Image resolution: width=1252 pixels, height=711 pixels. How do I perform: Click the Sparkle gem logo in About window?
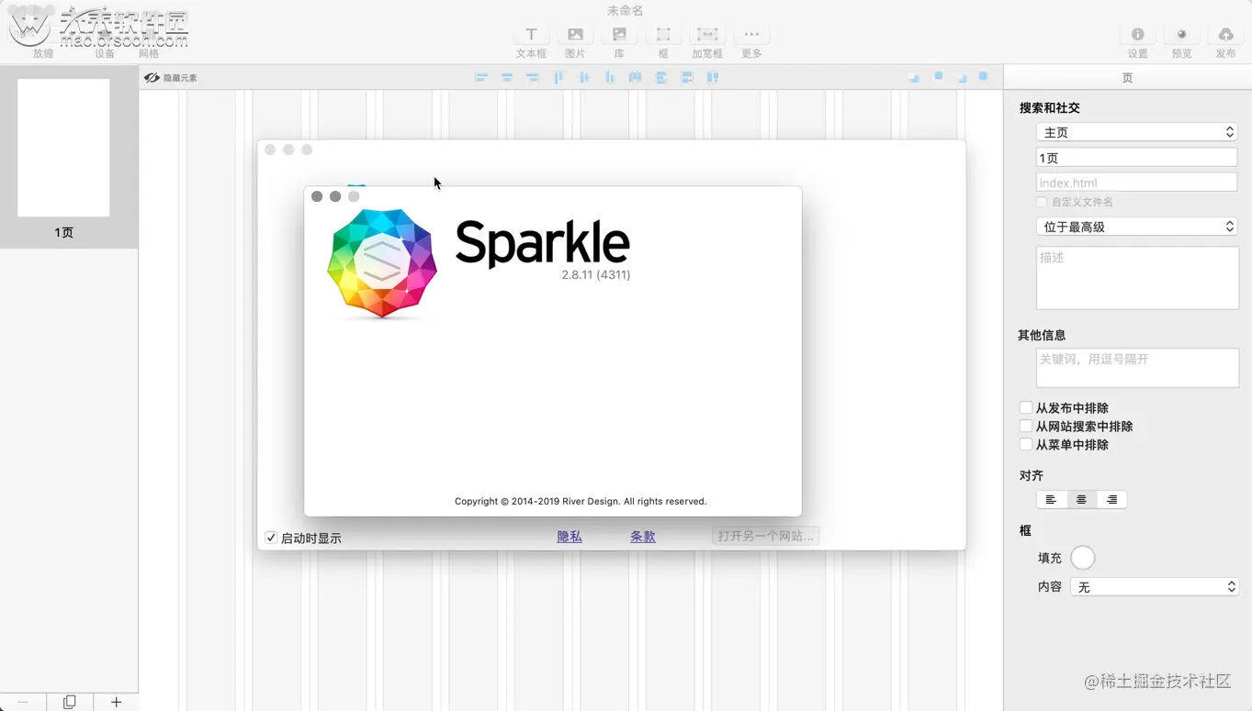coord(382,263)
